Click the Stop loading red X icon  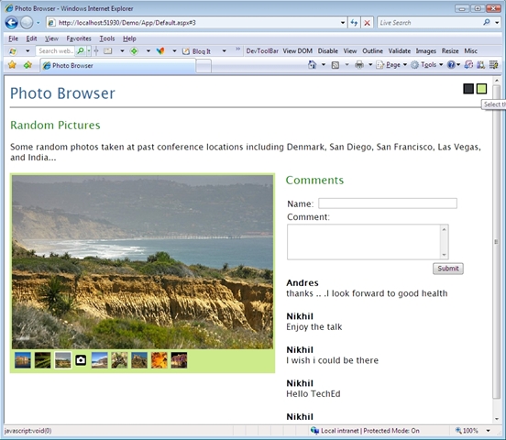coord(368,23)
